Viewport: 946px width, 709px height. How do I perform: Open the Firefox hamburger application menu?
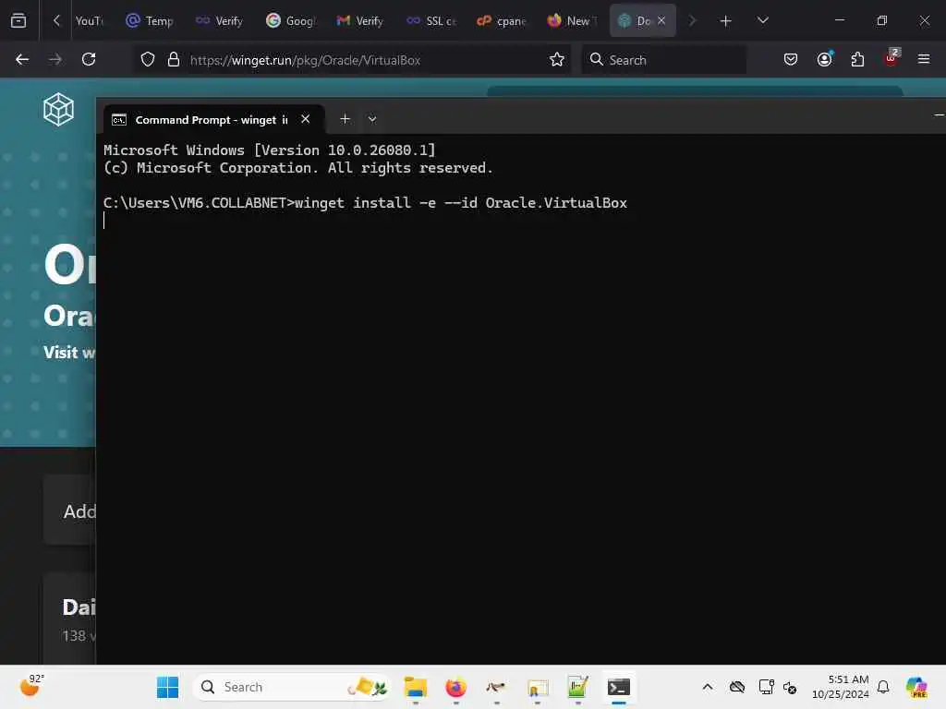(924, 59)
